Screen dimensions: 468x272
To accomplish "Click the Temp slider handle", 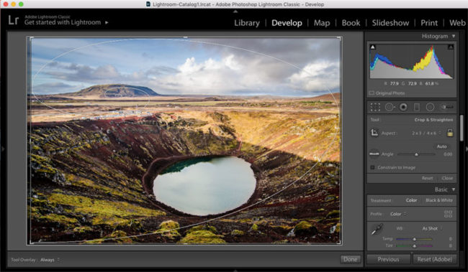I will [x=414, y=239].
